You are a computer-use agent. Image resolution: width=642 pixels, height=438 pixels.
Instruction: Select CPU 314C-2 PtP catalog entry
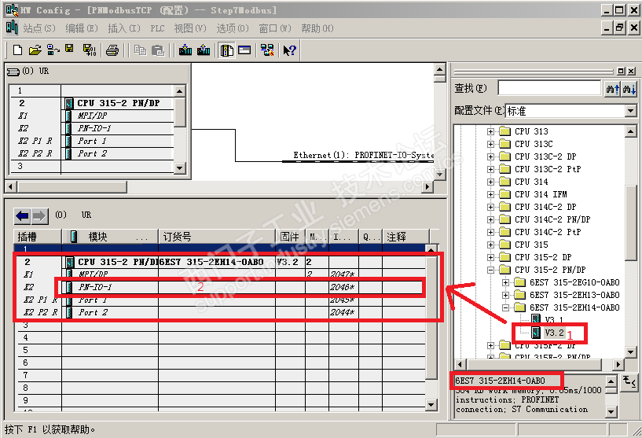[x=548, y=232]
